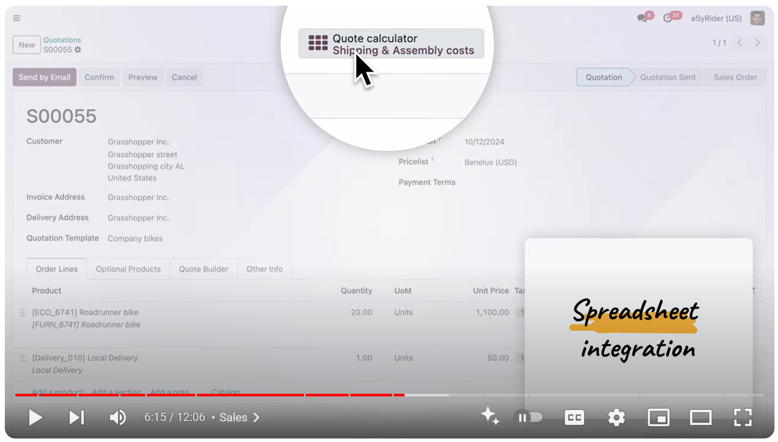Click the Quote calculator smart button
This screenshot has width=778, height=442.
[x=391, y=44]
